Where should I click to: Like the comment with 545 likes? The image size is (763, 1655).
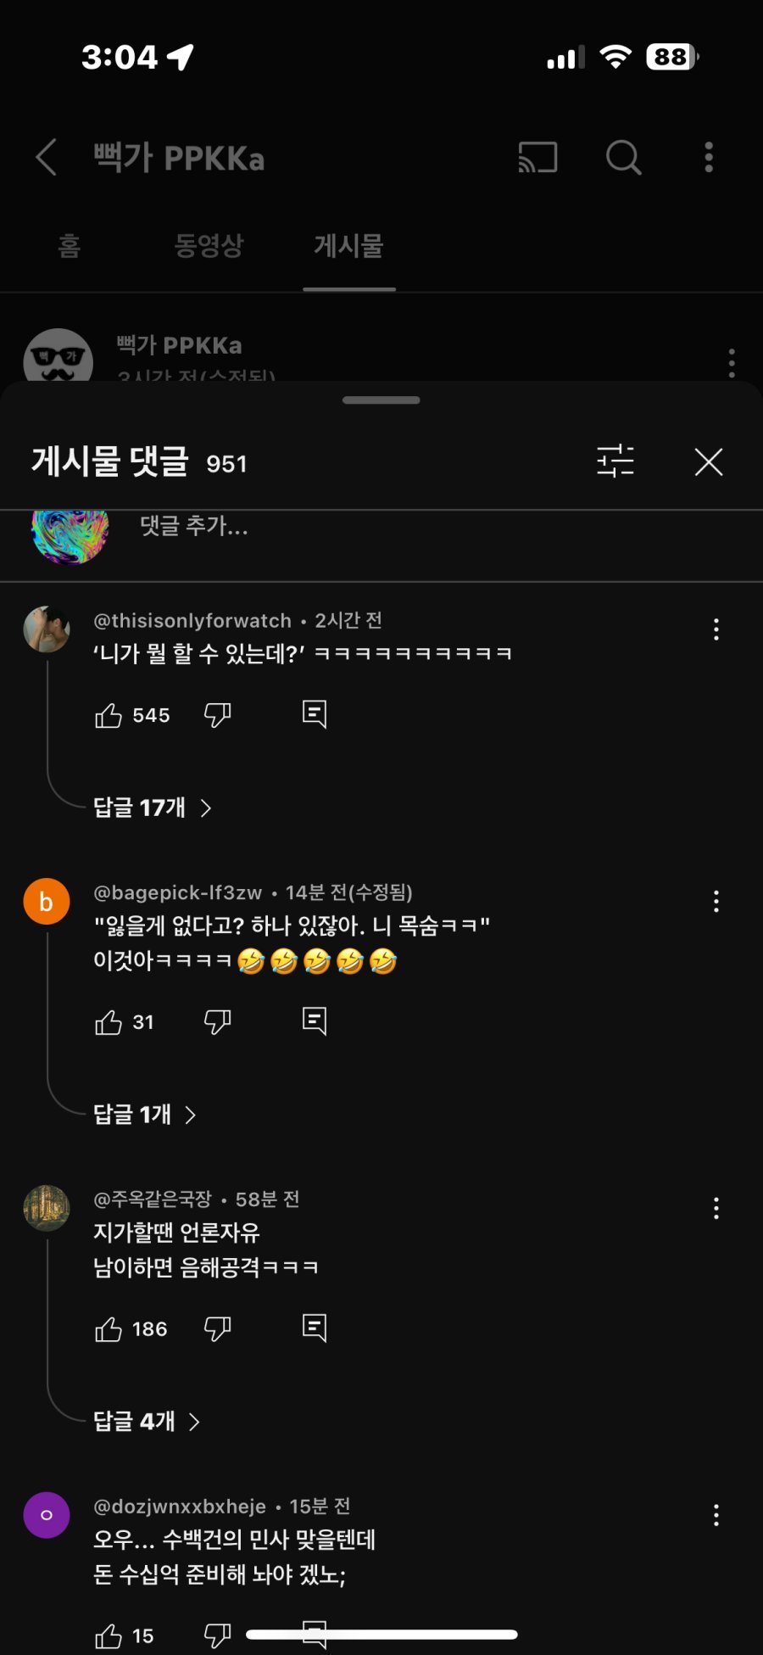(109, 716)
